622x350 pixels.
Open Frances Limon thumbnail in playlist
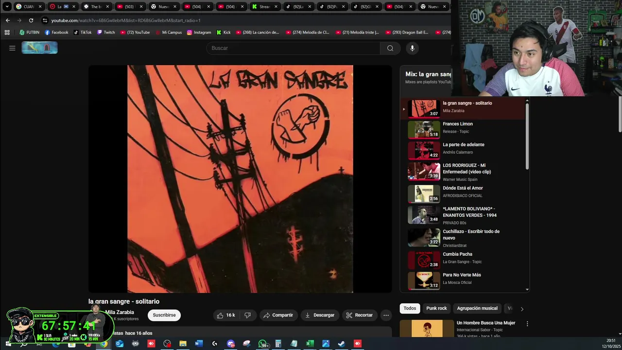(x=424, y=129)
